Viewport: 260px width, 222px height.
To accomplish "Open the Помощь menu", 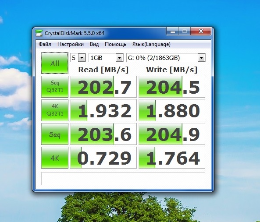I will coord(115,44).
